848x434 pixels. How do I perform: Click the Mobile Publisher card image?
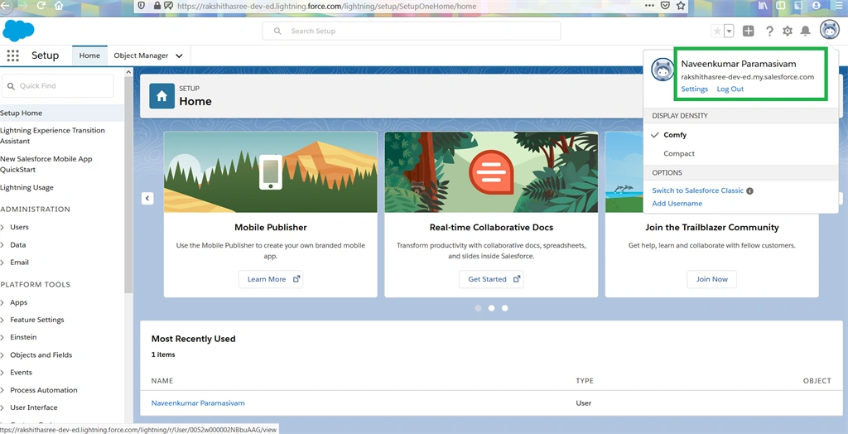pyautogui.click(x=271, y=172)
